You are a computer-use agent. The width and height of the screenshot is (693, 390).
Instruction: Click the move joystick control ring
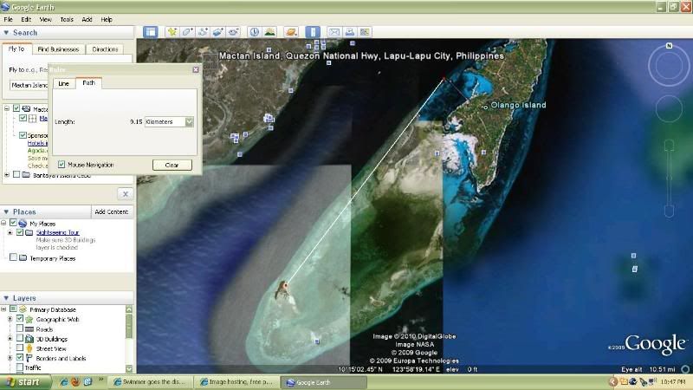click(669, 107)
